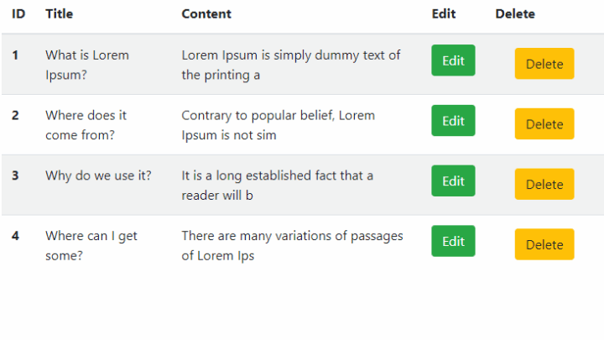604x340 pixels.
Task: Delete the 'Where does it come from?' entry
Action: coord(544,123)
